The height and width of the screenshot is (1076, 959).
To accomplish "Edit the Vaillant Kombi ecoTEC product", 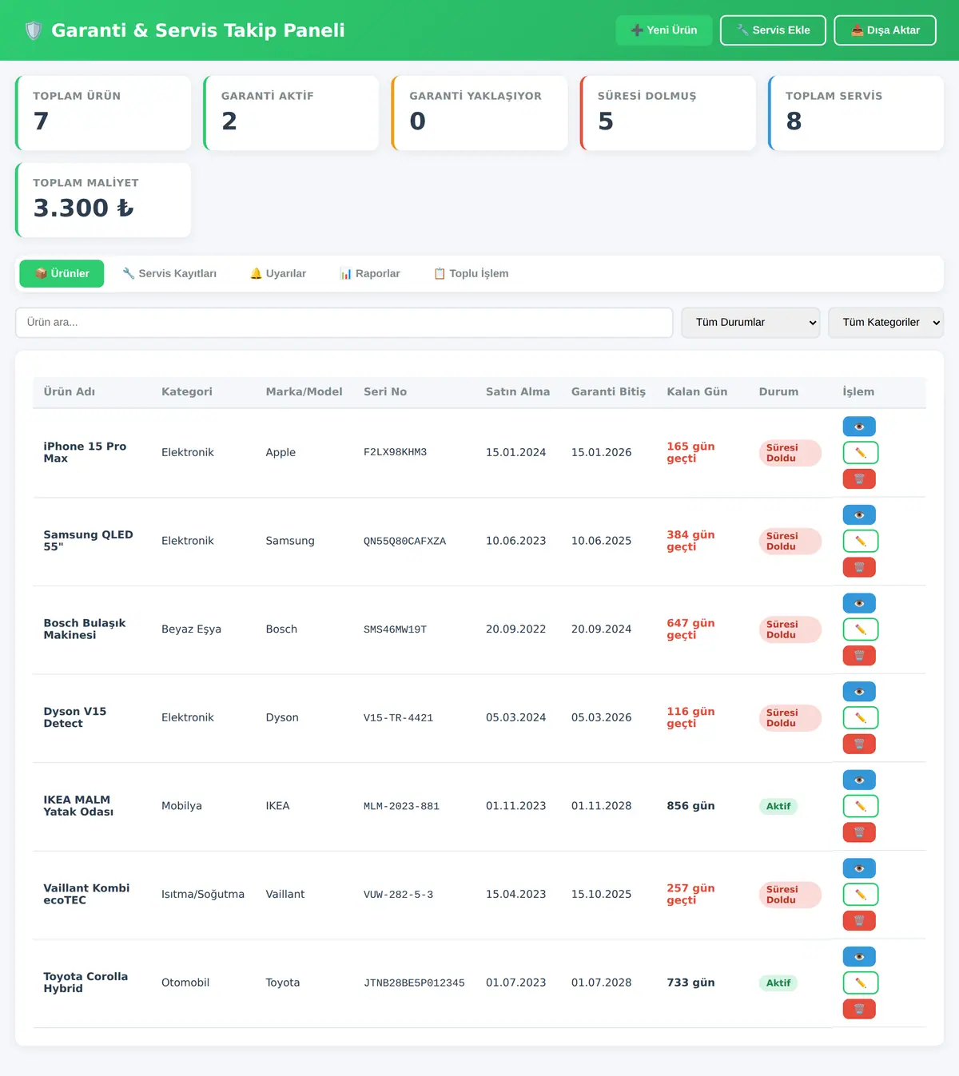I will coord(861,895).
